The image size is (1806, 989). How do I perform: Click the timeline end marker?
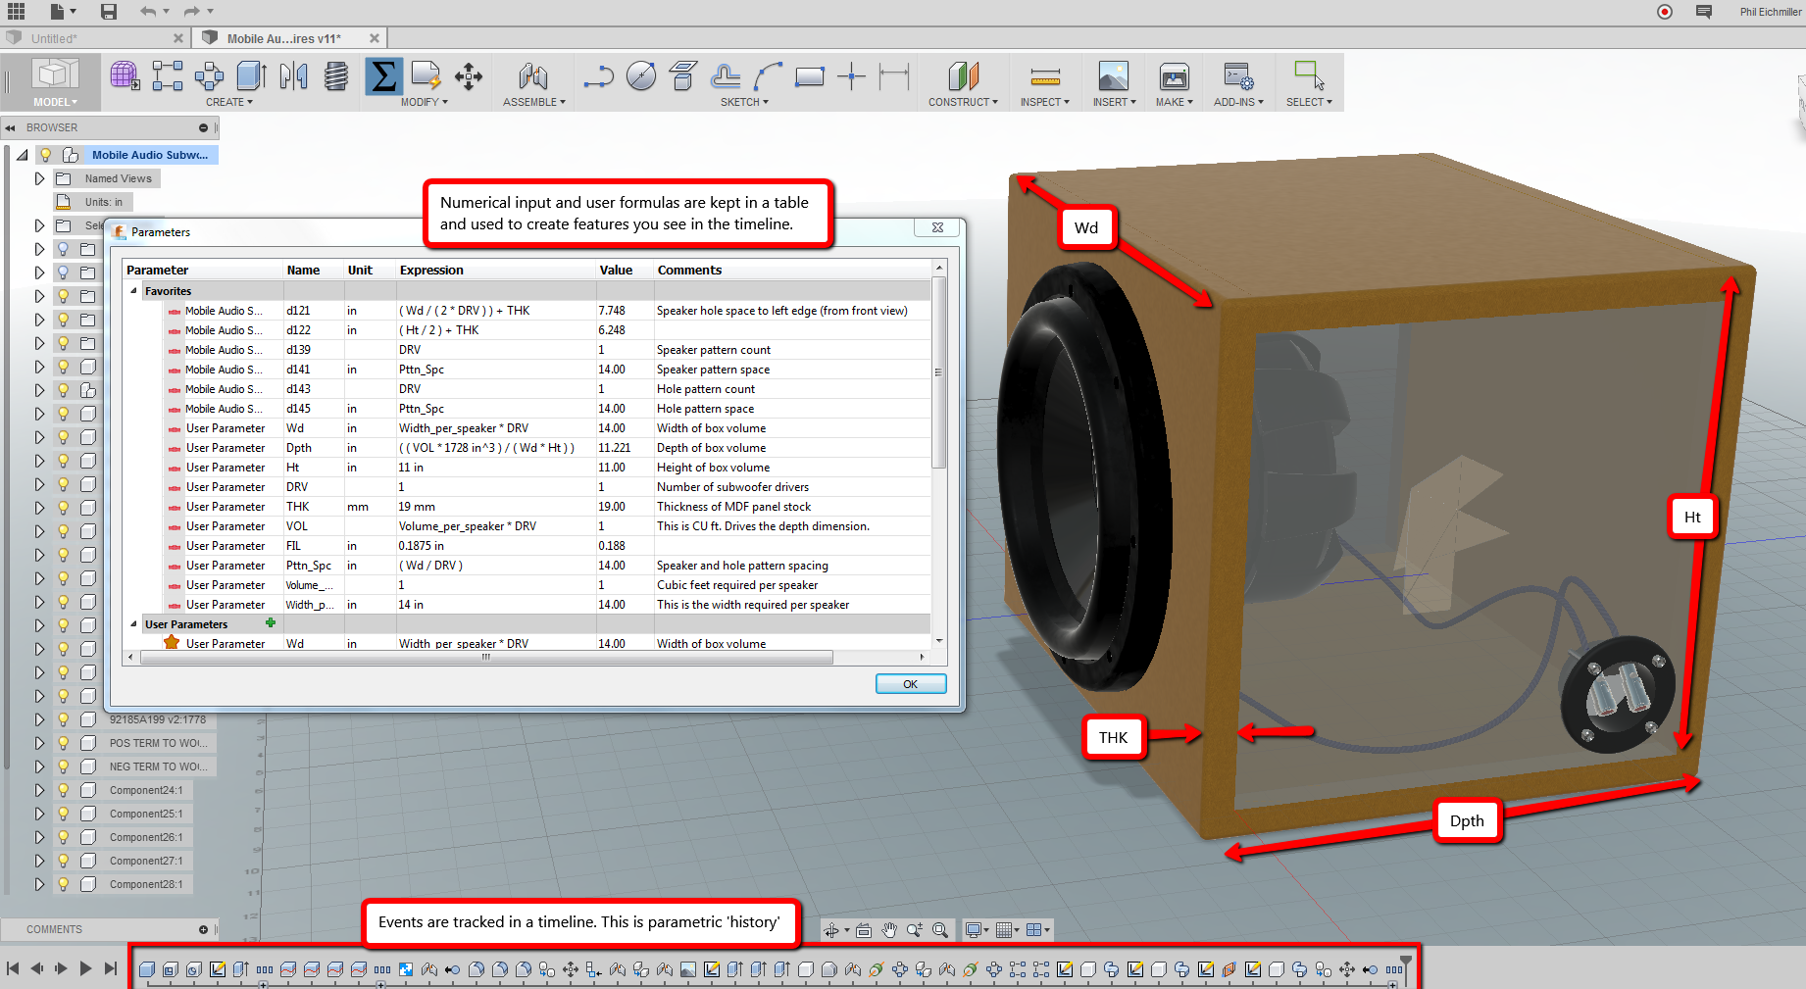[x=1406, y=964]
